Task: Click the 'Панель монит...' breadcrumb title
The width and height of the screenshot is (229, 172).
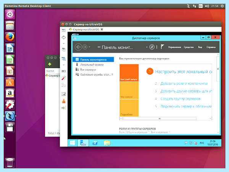Action: 118,47
